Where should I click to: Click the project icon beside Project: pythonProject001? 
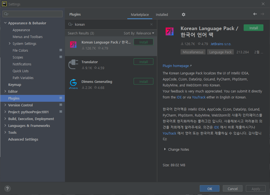pyautogui.click(x=61, y=112)
